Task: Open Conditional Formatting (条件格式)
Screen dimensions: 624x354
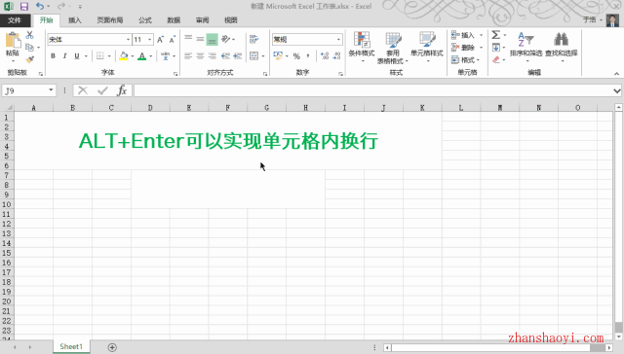Action: coord(362,48)
